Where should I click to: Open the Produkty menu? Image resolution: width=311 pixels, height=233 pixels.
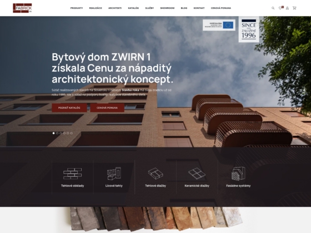(77, 8)
